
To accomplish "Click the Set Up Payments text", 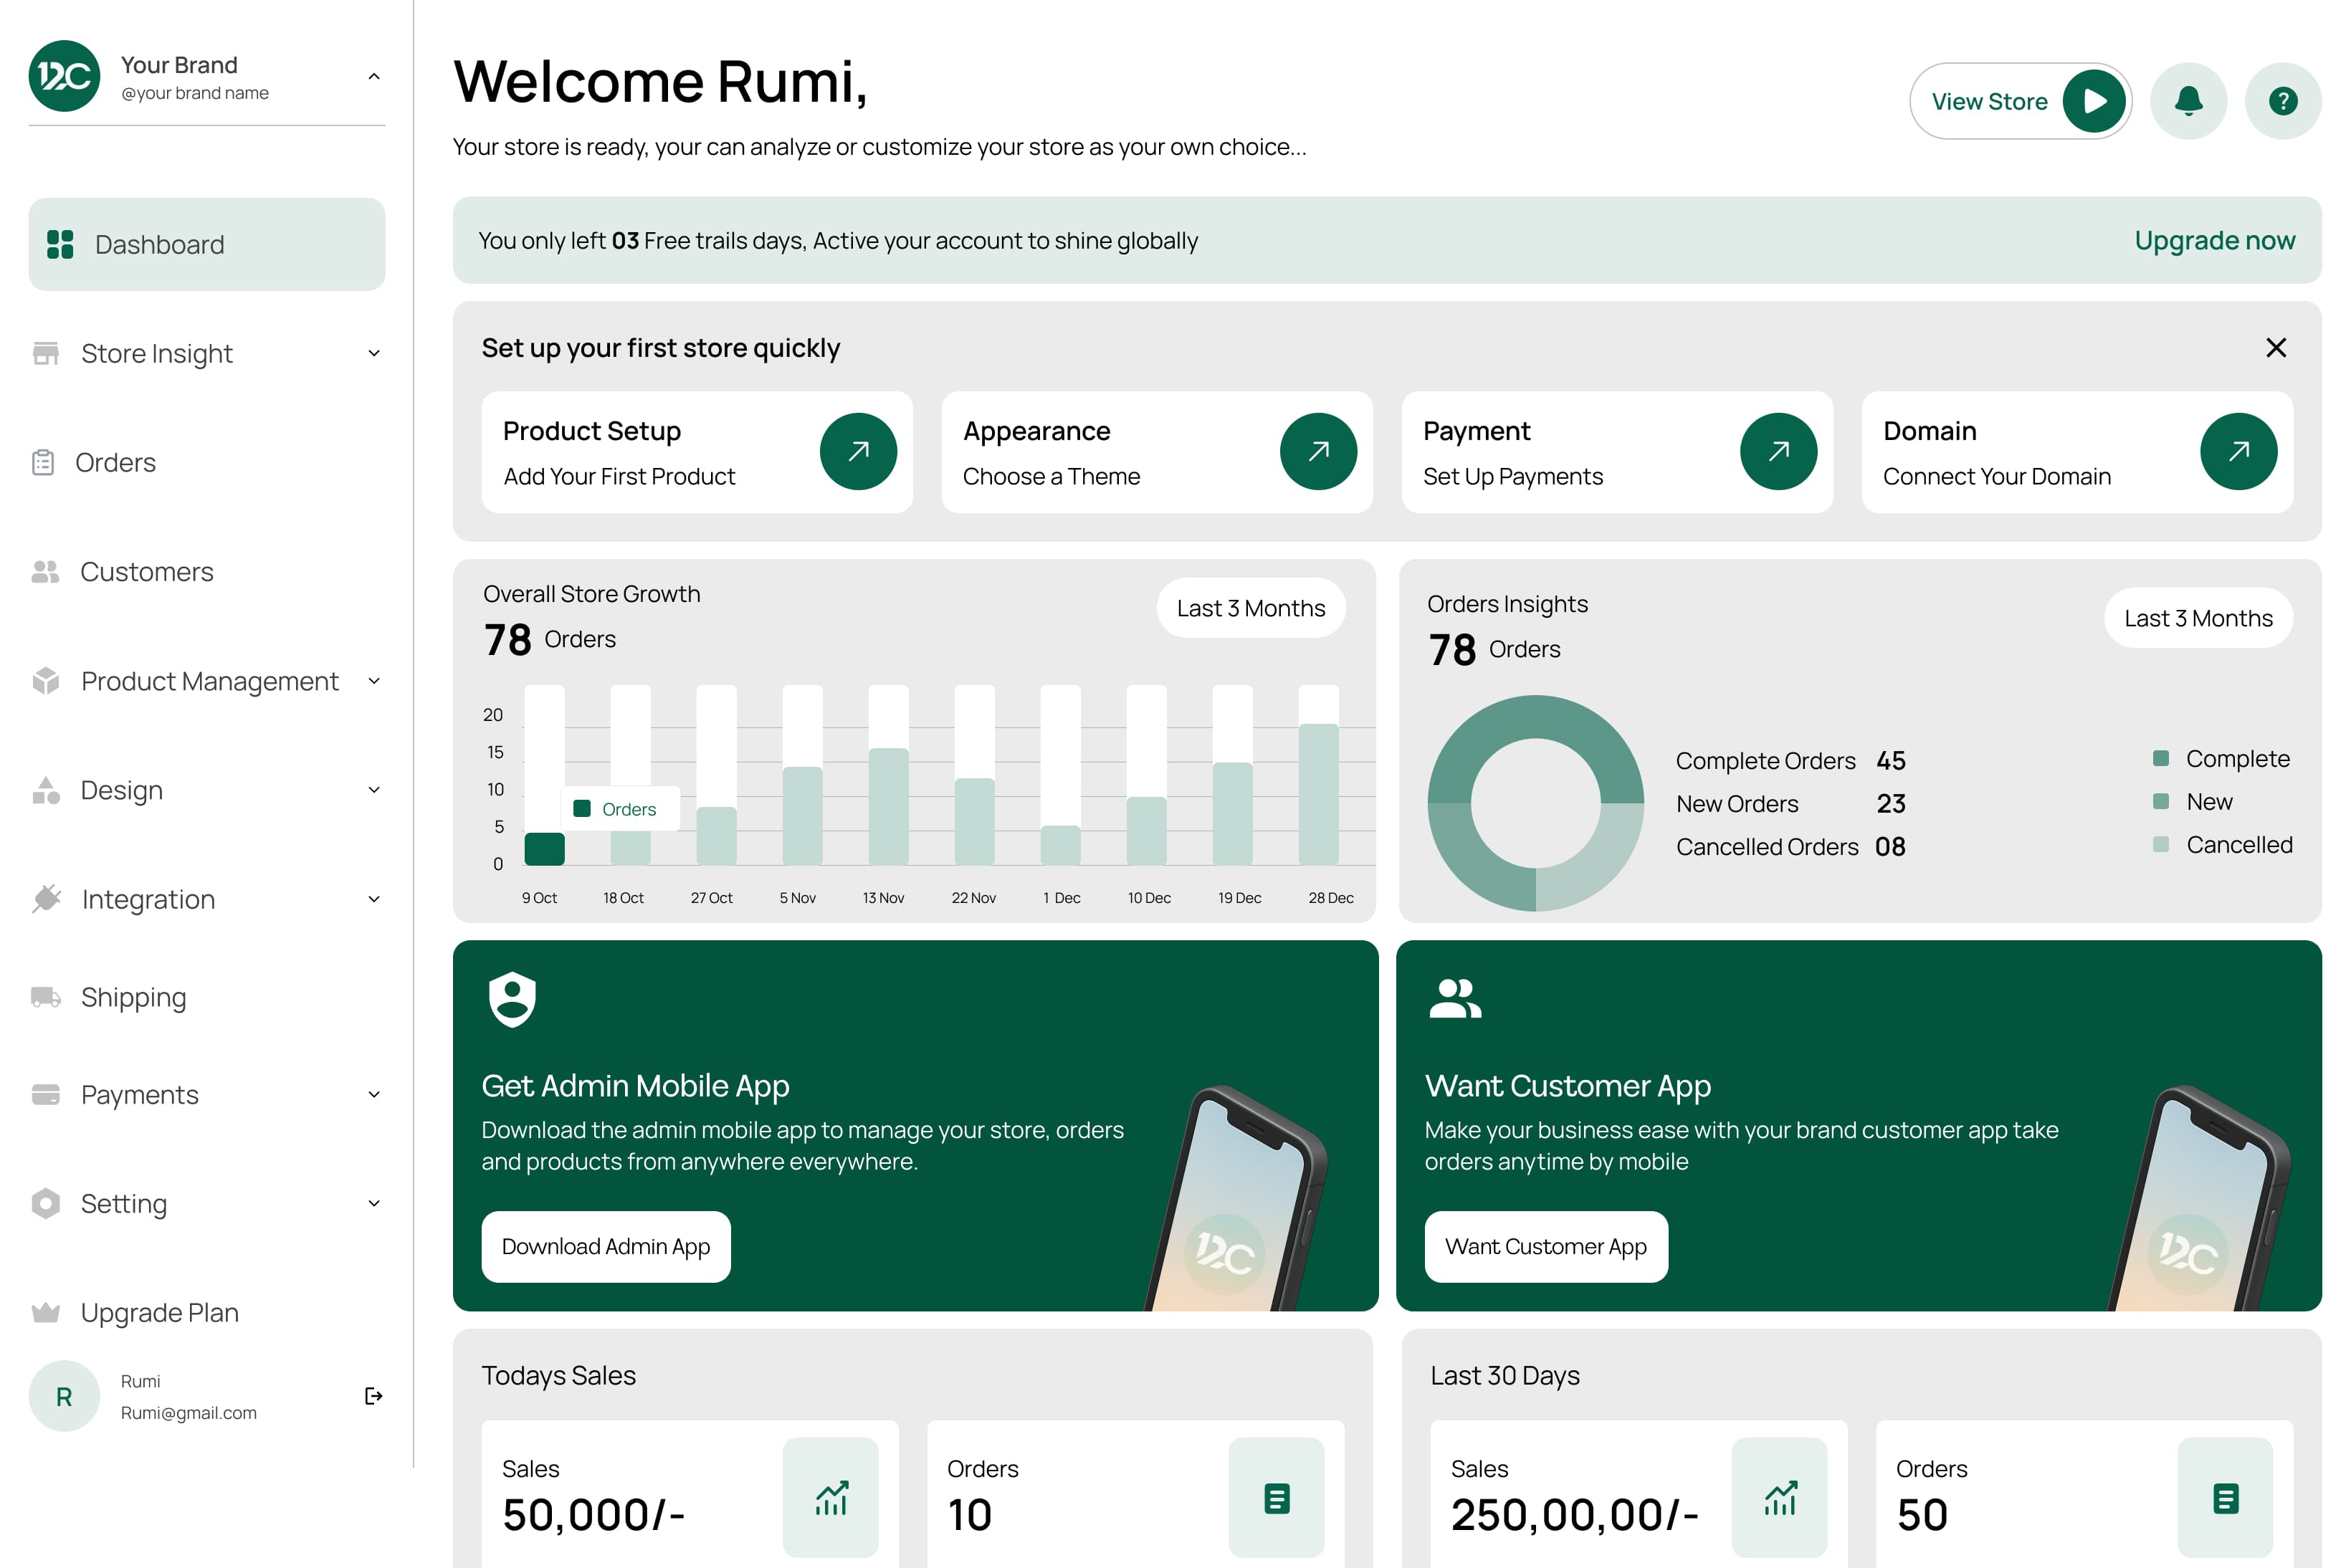I will [x=1512, y=476].
